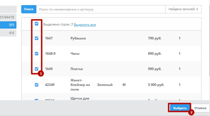Viewport: 210px width, 116px height.
Task: Click the Часы product name
Action: coord(75,54)
